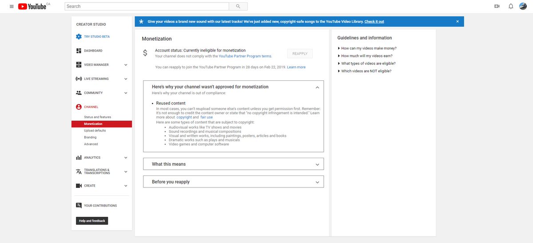This screenshot has height=243, width=533.
Task: Click the Reapply button
Action: tap(300, 54)
